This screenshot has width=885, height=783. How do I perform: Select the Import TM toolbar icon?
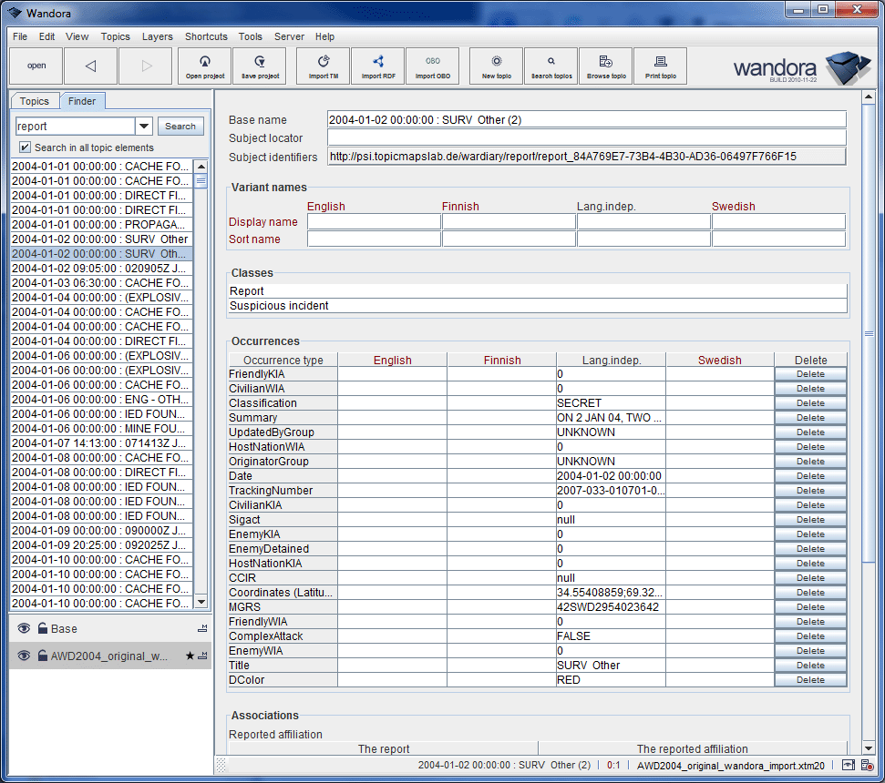(322, 66)
